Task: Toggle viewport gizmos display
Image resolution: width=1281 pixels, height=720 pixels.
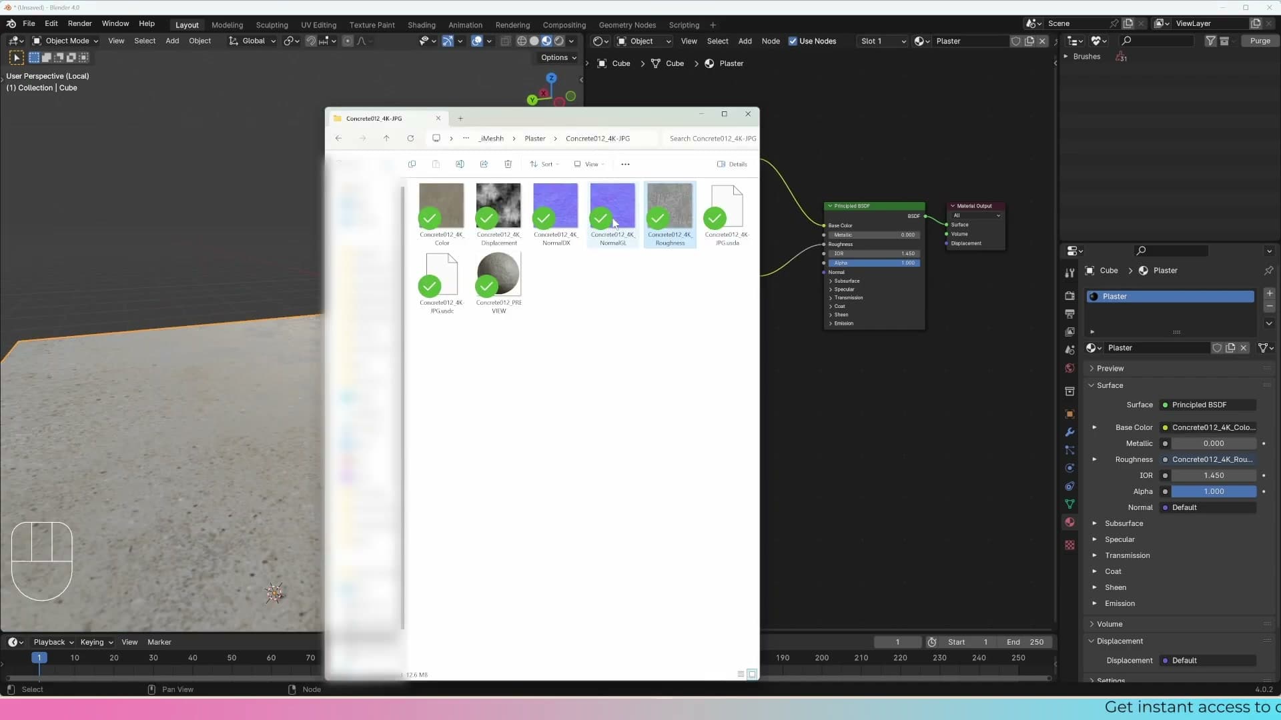Action: (448, 41)
